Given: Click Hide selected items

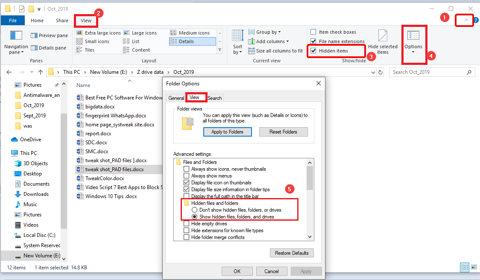Looking at the screenshot, I should pos(383,42).
